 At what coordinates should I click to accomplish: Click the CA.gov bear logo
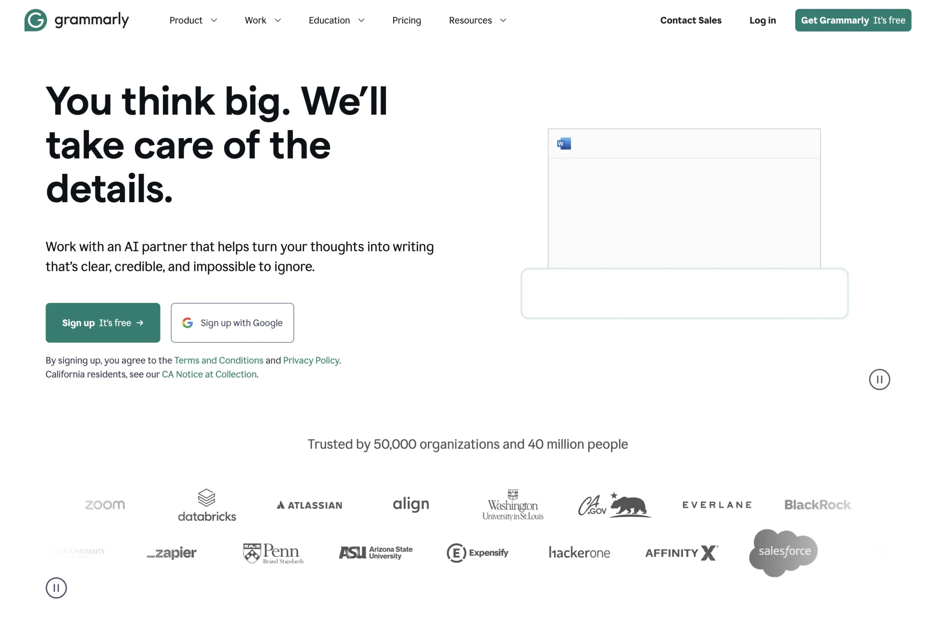(614, 505)
